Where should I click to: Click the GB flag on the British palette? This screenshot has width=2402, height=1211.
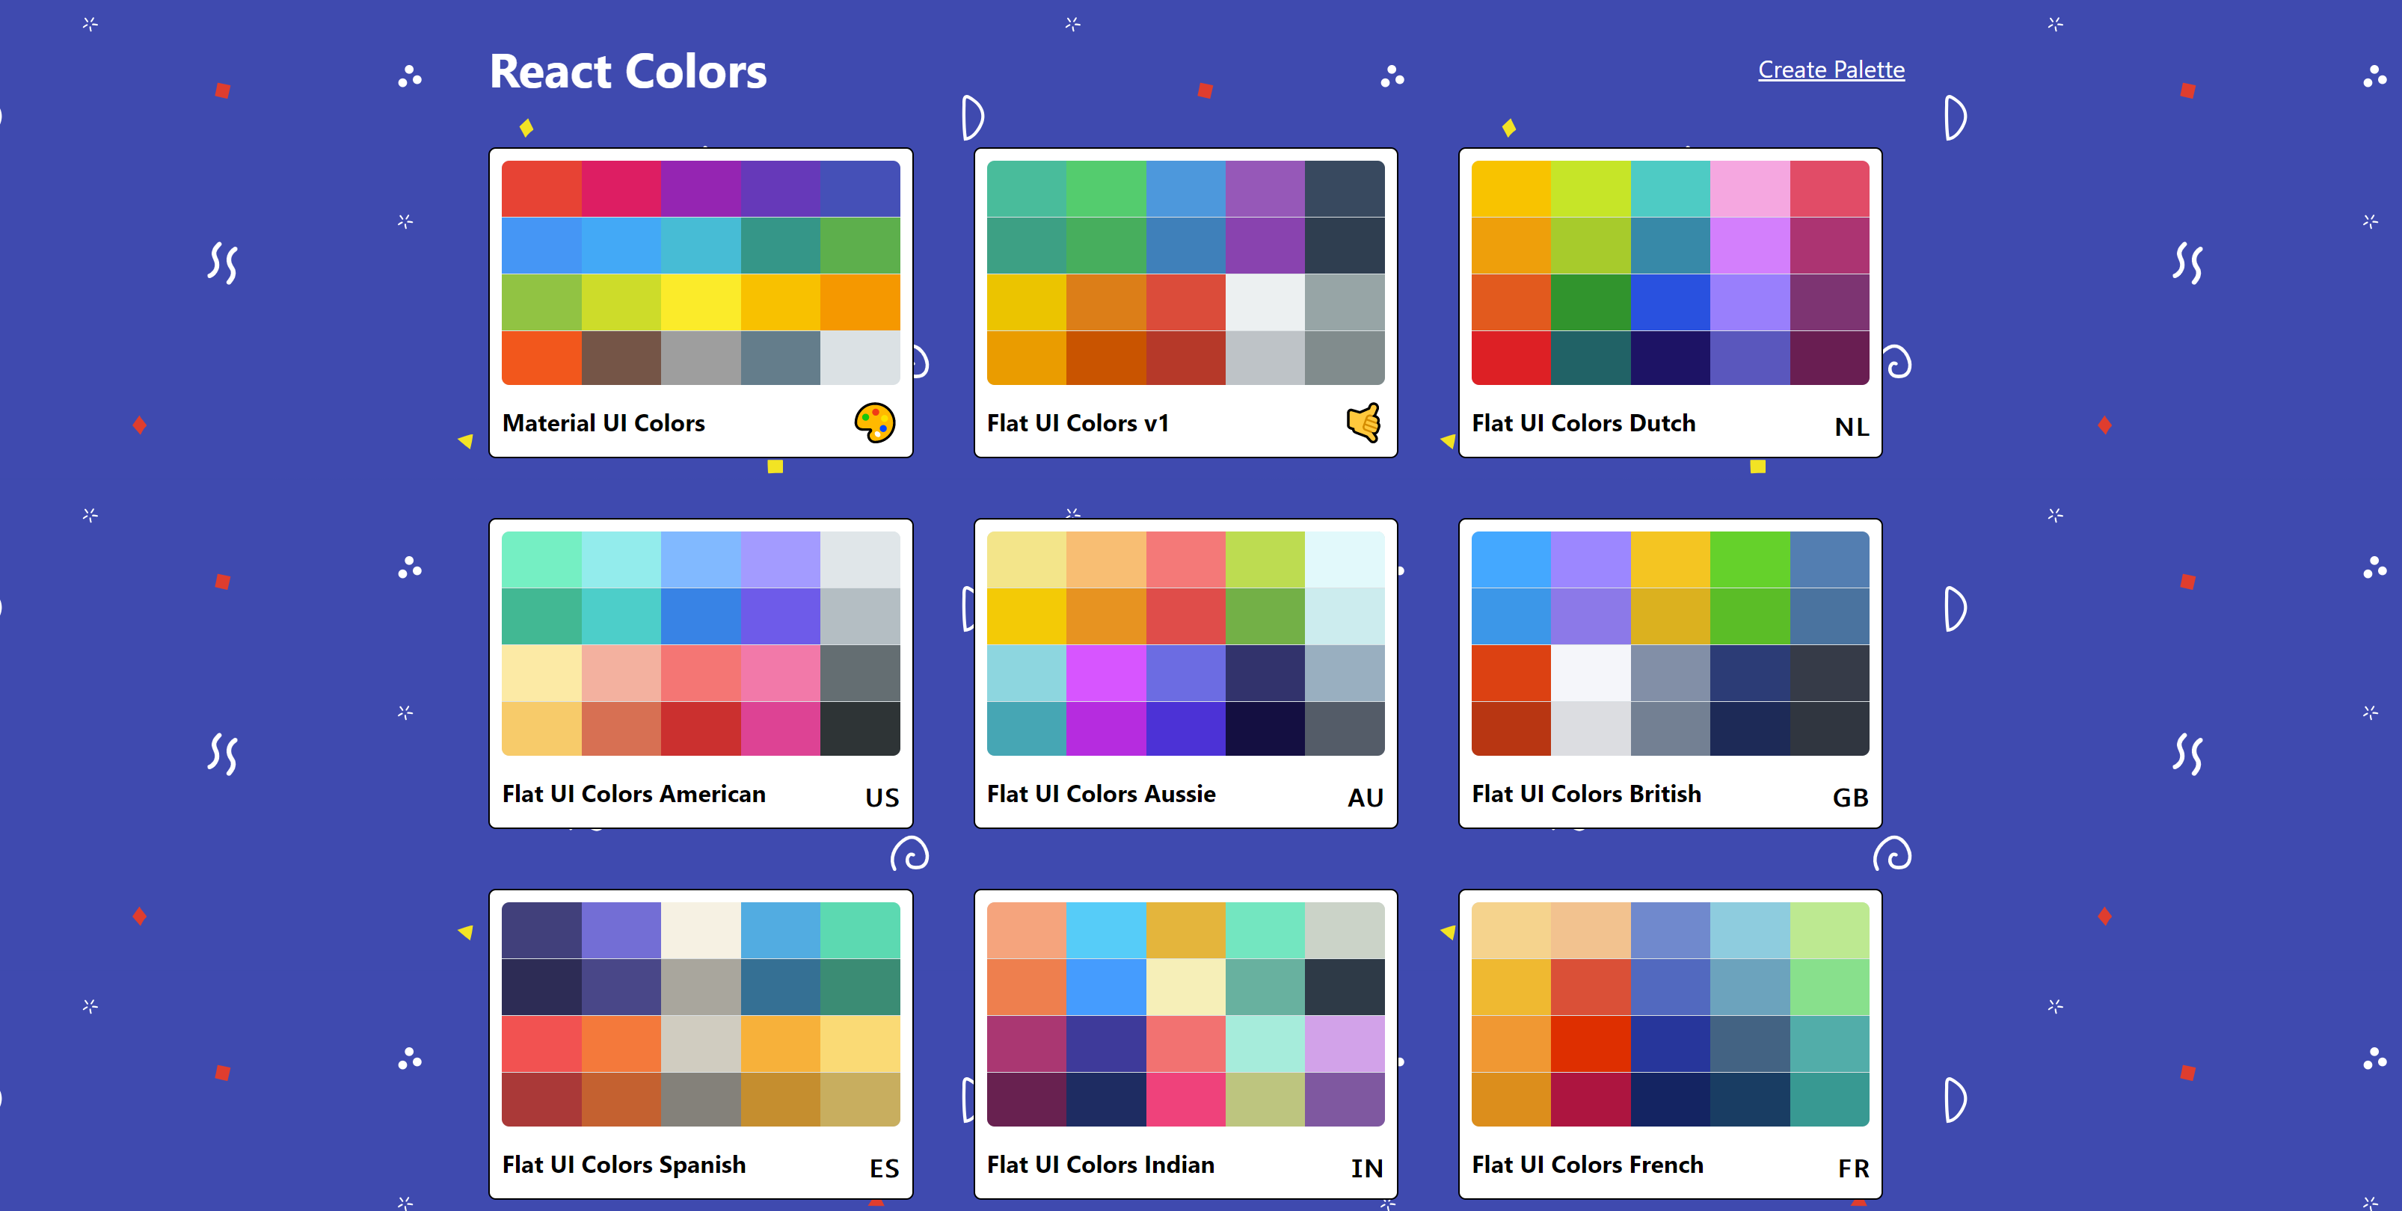(x=1849, y=798)
